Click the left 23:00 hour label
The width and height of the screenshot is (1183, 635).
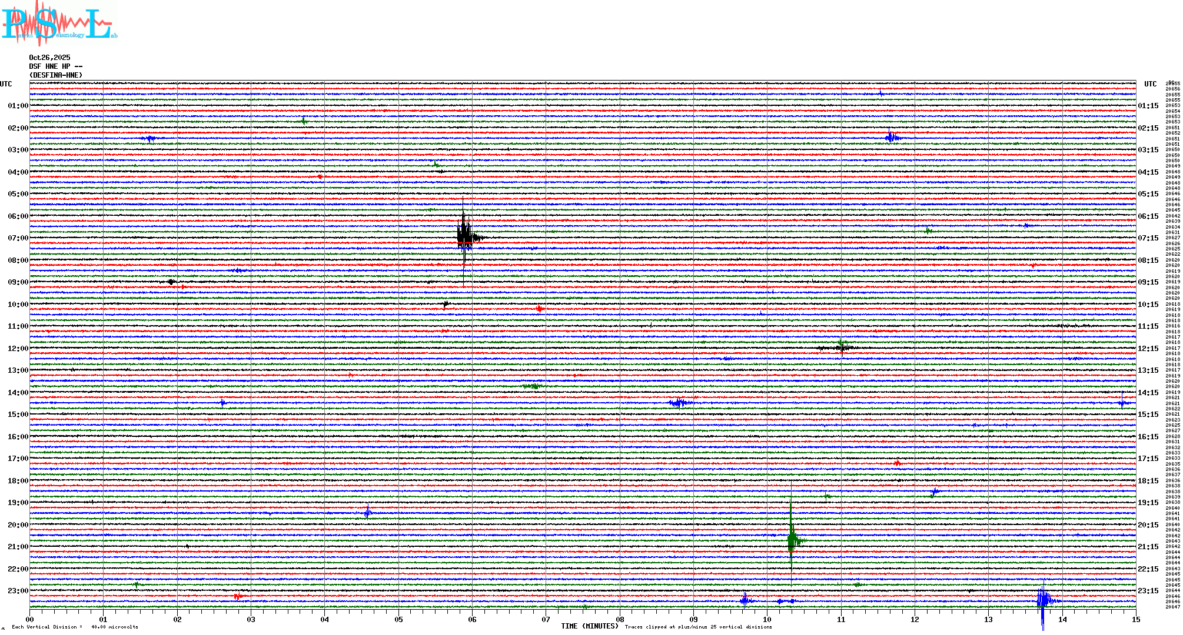pos(18,591)
